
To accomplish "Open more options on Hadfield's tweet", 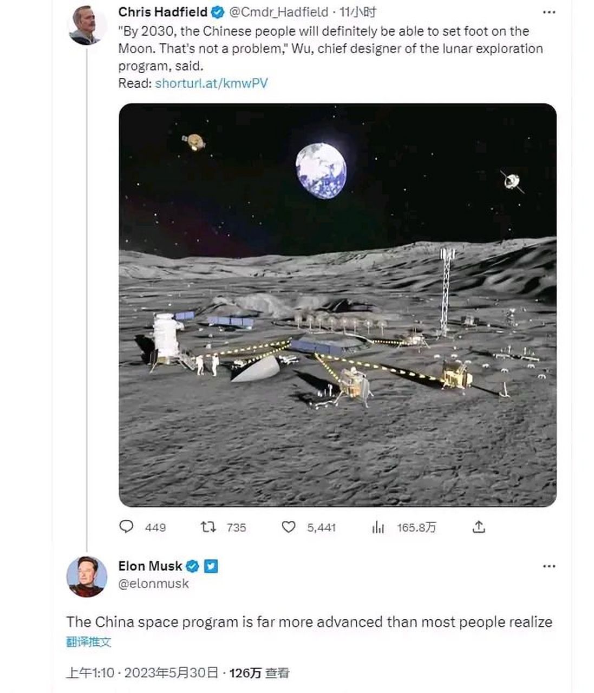I will pyautogui.click(x=549, y=12).
